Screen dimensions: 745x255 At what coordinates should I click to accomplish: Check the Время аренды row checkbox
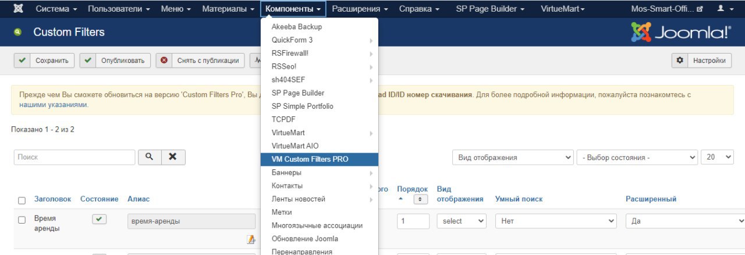[x=22, y=220]
